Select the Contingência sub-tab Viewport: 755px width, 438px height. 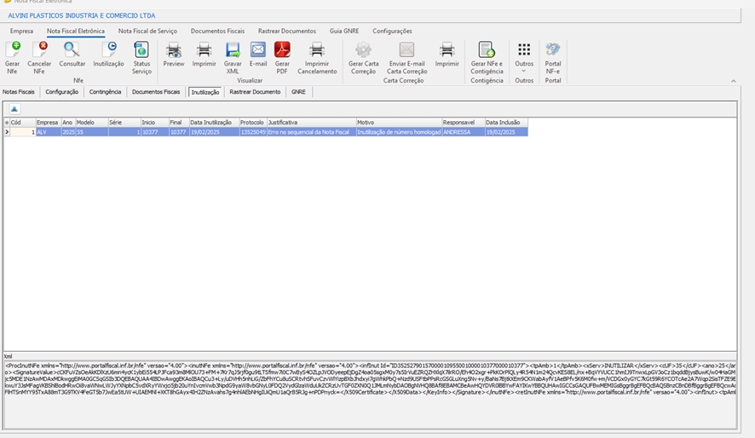(105, 92)
